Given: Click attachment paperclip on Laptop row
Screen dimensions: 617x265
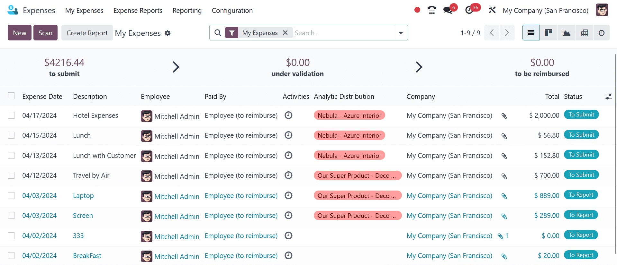Looking at the screenshot, I should (504, 196).
